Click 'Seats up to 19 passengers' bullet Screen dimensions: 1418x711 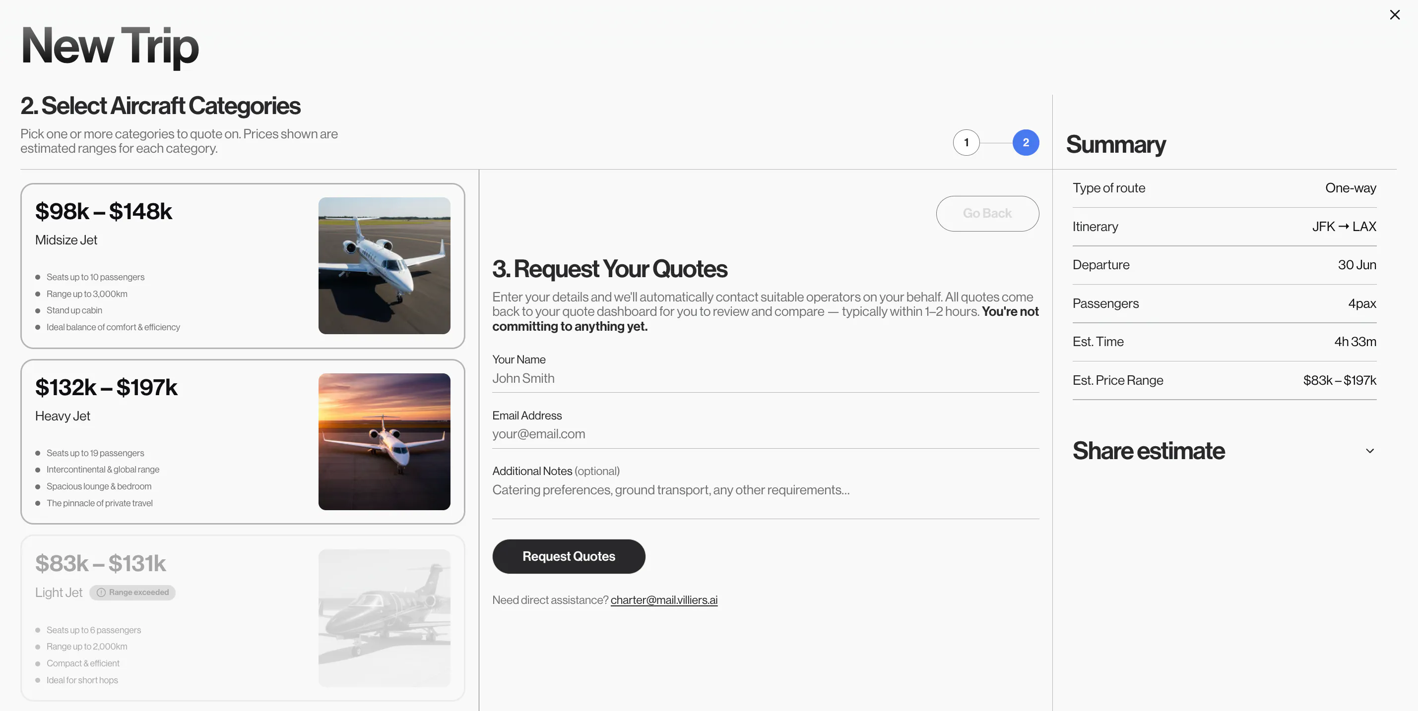point(95,453)
